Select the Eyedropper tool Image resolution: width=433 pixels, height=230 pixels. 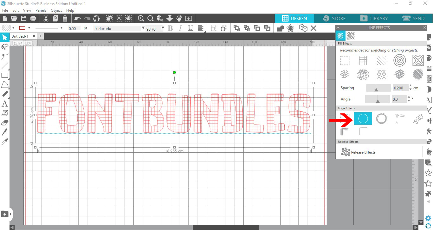click(x=5, y=141)
